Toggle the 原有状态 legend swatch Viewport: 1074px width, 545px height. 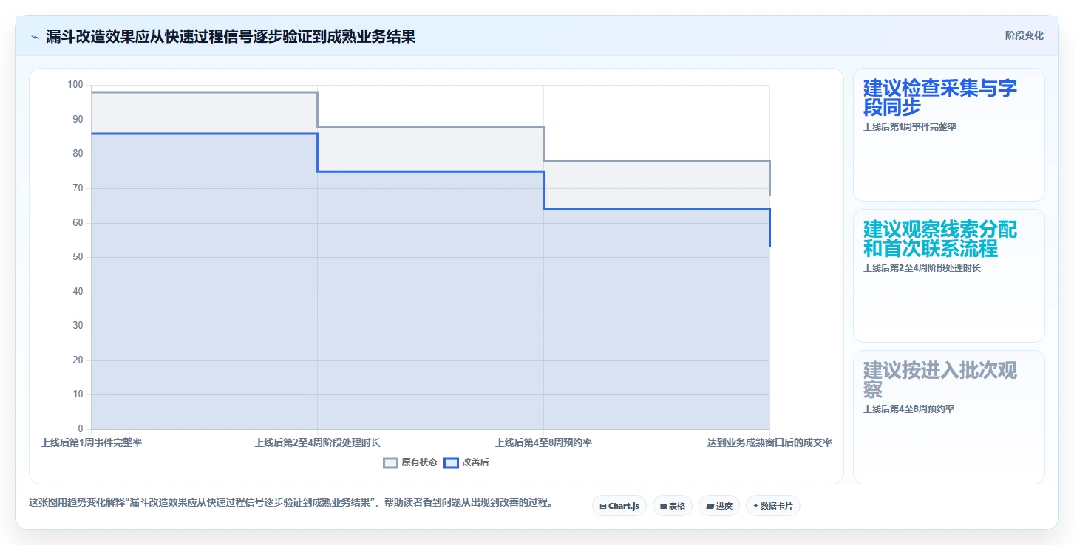[390, 463]
